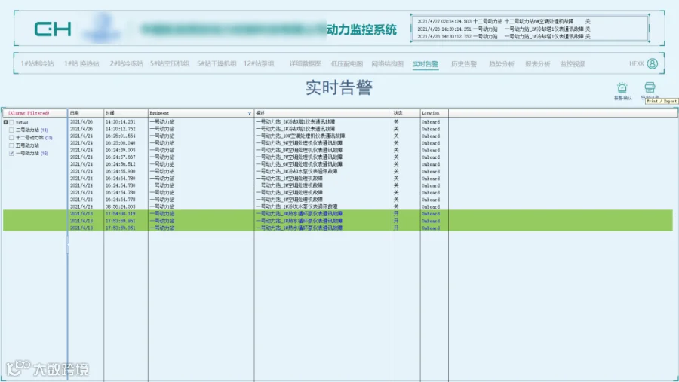This screenshot has height=382, width=679.
Task: Check the 五号动力站 checkbox
Action: click(11, 145)
